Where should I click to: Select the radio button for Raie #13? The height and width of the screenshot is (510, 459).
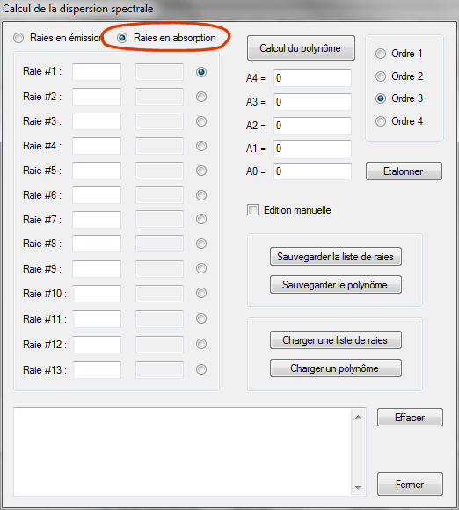click(201, 369)
